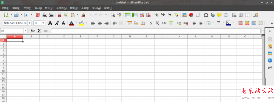Open the borders dropdown arrow
The height and width of the screenshot is (102, 274).
point(214,23)
